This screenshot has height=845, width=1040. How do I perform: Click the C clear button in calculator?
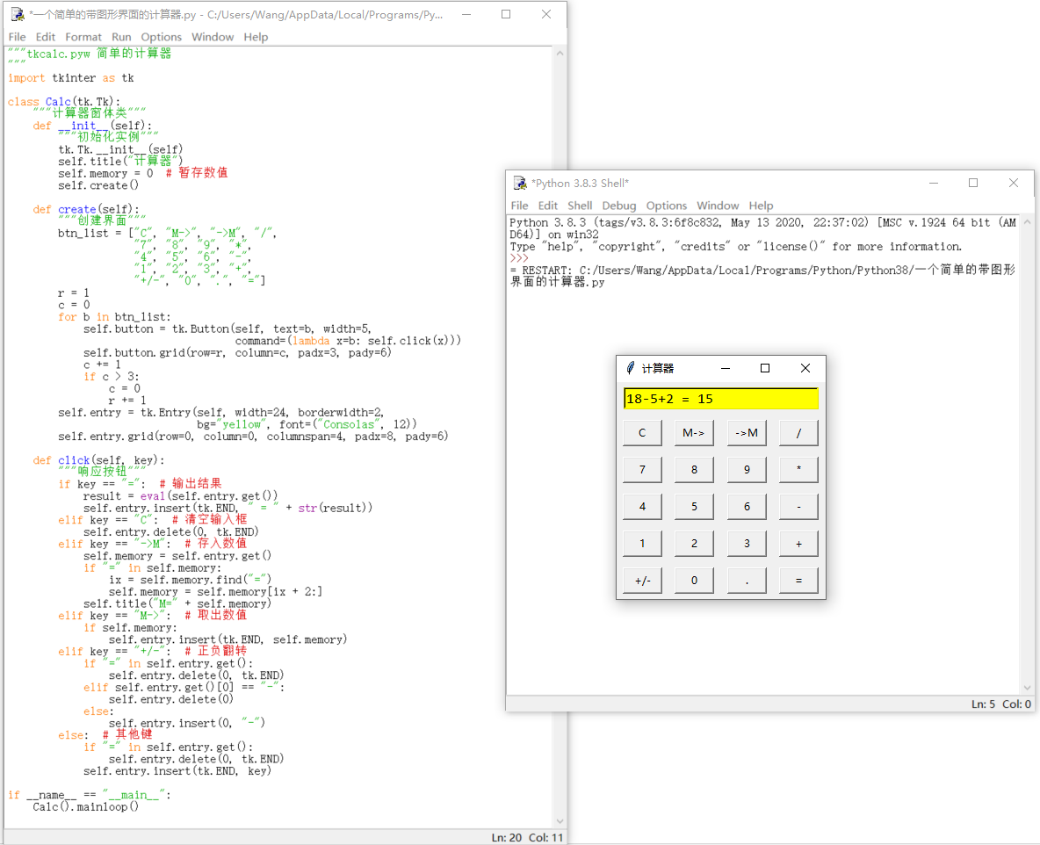click(642, 432)
